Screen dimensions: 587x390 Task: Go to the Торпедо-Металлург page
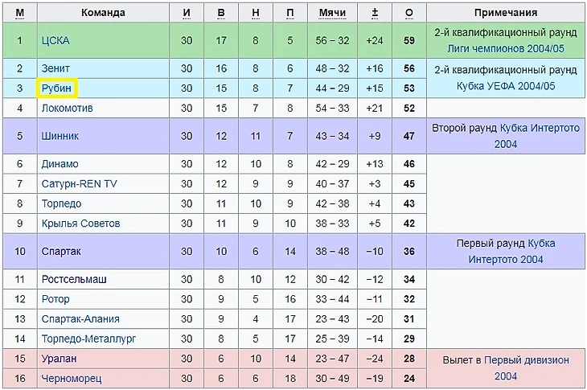click(88, 339)
